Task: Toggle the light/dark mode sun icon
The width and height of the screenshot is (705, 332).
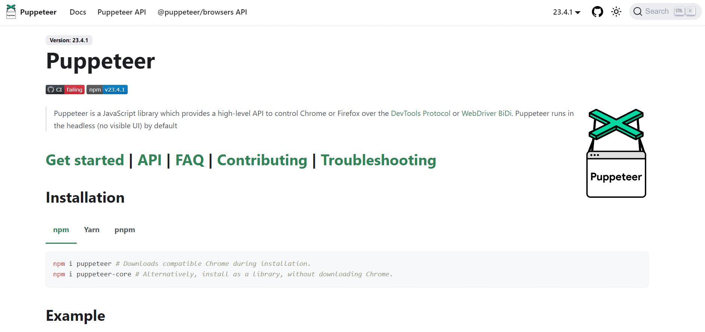Action: tap(616, 12)
